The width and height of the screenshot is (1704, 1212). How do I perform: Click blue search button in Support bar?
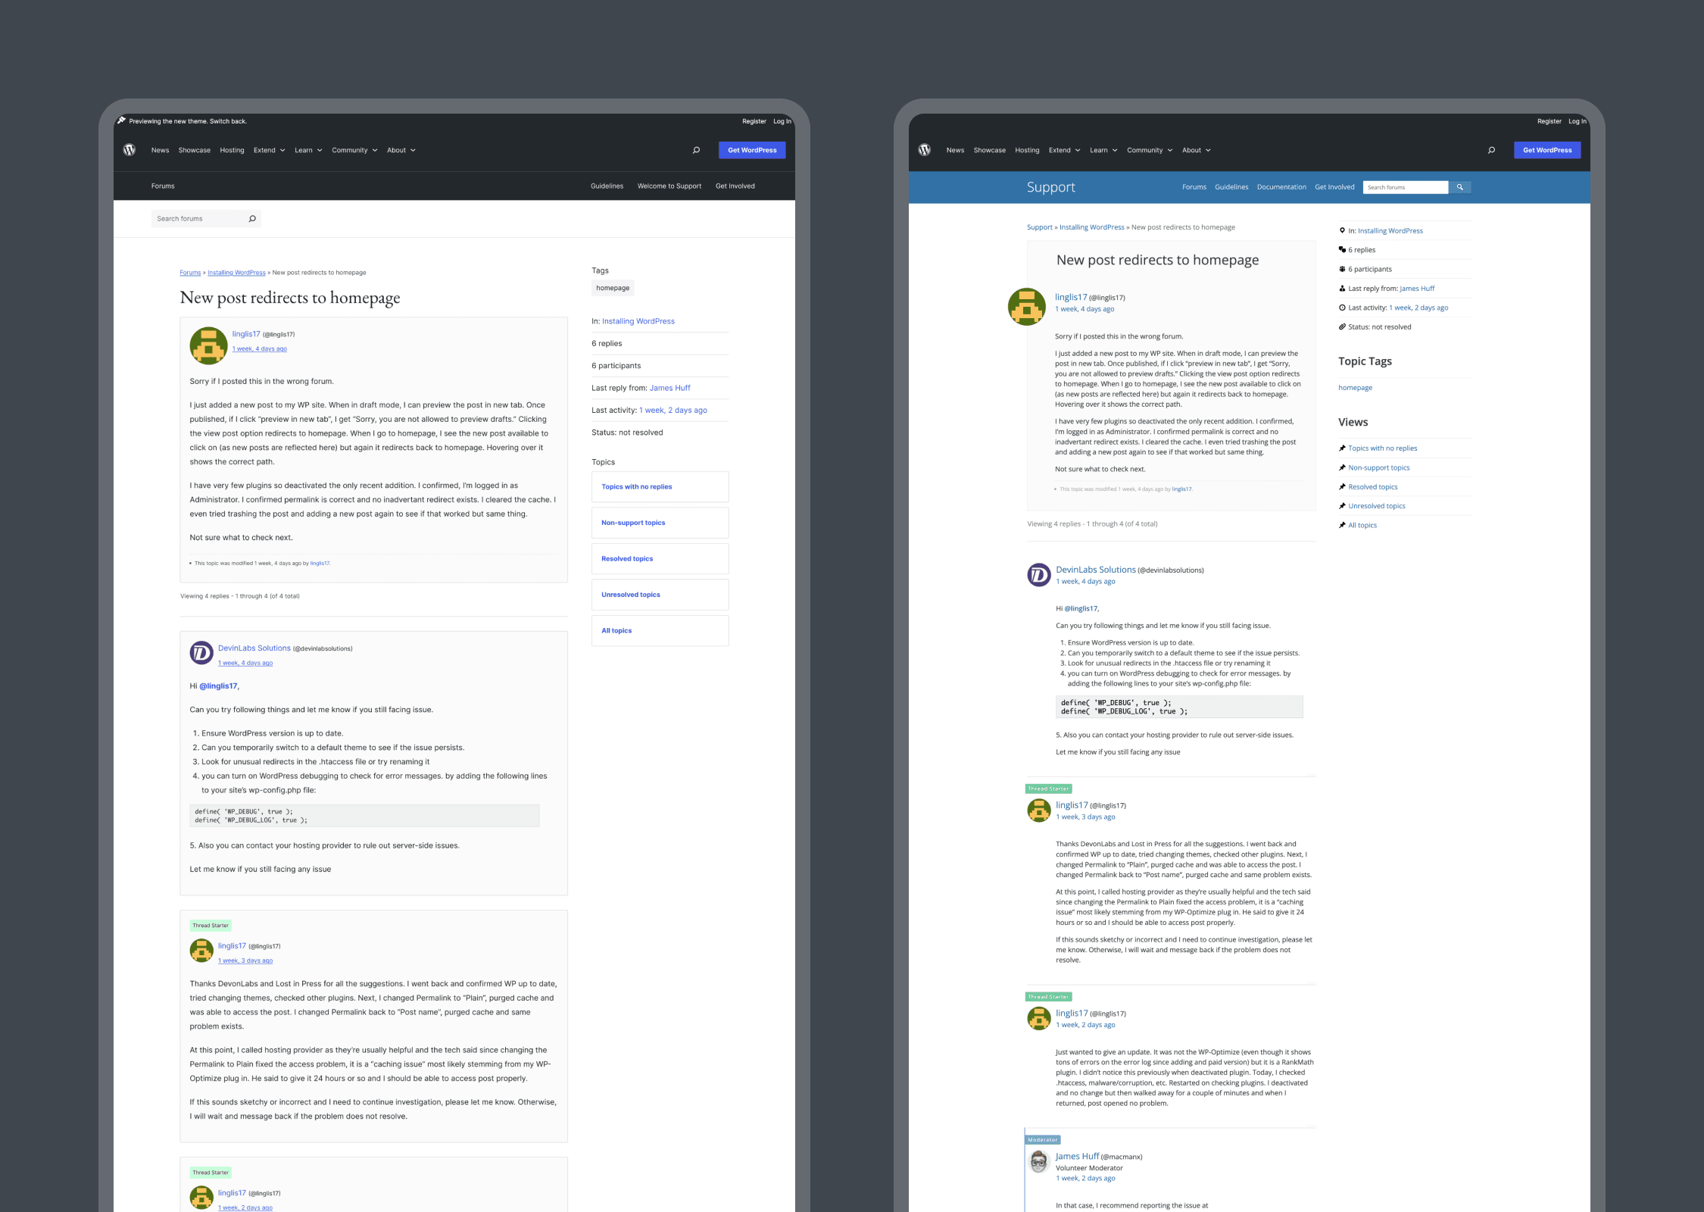(x=1459, y=187)
